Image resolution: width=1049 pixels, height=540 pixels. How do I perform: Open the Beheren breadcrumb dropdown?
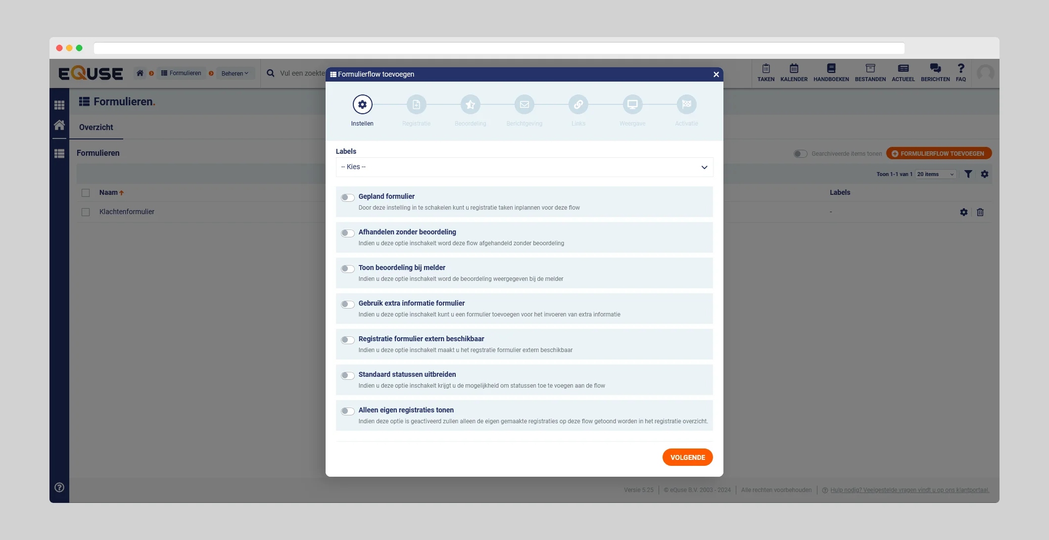pyautogui.click(x=235, y=73)
